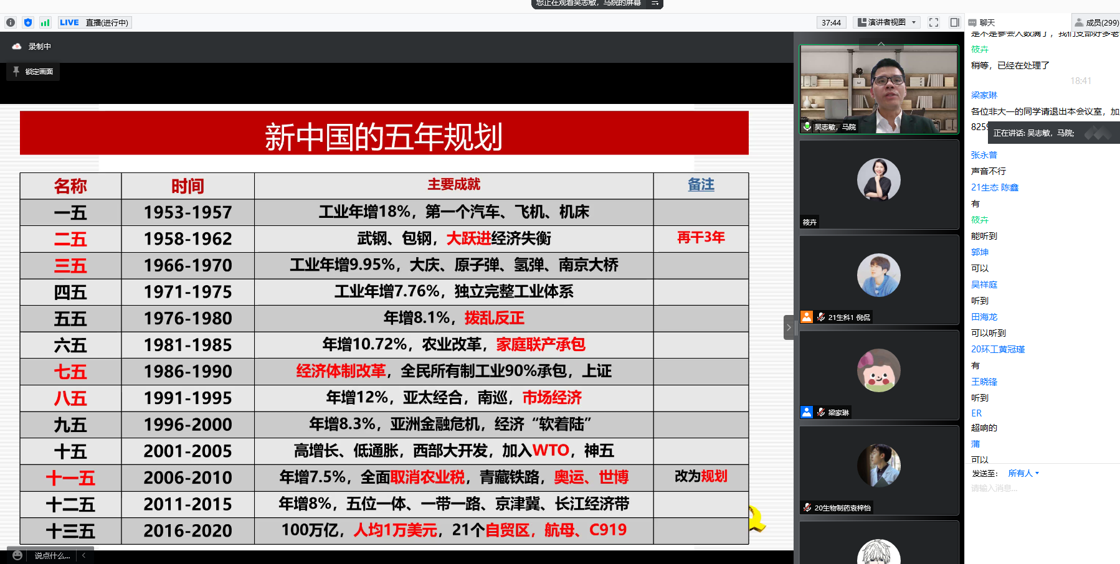The height and width of the screenshot is (564, 1120).
Task: Click the slide title 新中国的五年规划
Action: click(384, 137)
